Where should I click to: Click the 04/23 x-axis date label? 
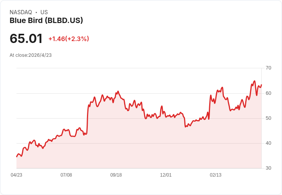coord(16,175)
